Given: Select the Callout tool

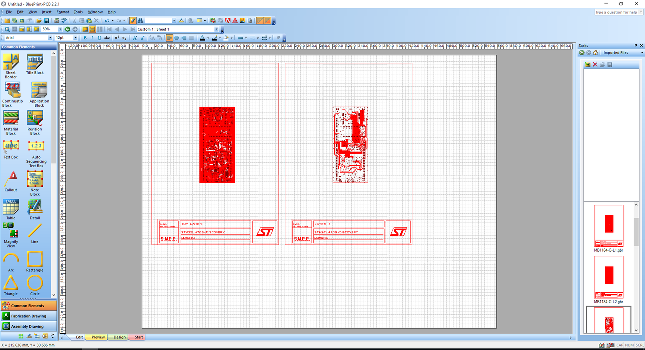Looking at the screenshot, I should pos(11,182).
